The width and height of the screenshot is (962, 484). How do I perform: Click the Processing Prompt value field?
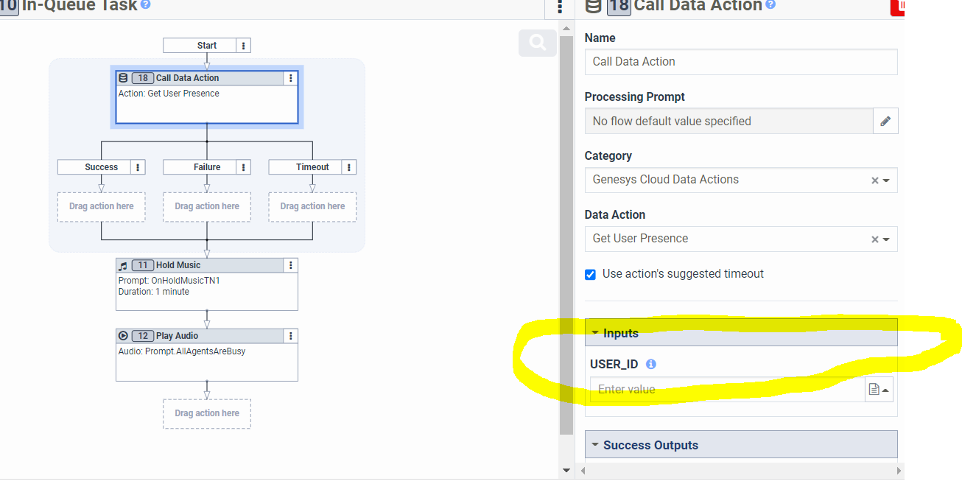click(729, 121)
